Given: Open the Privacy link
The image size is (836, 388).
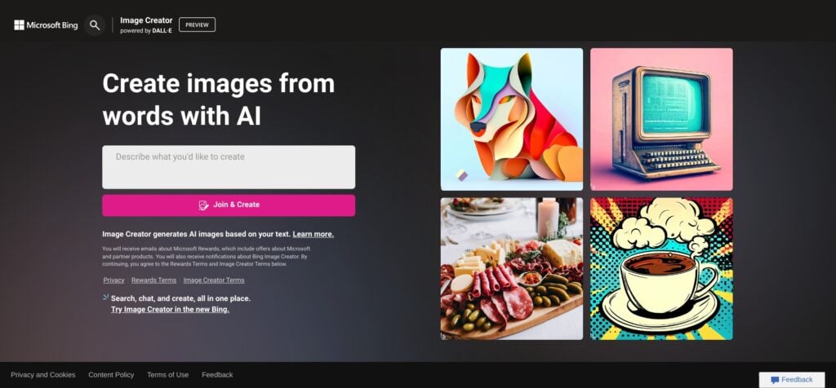Looking at the screenshot, I should click(113, 280).
